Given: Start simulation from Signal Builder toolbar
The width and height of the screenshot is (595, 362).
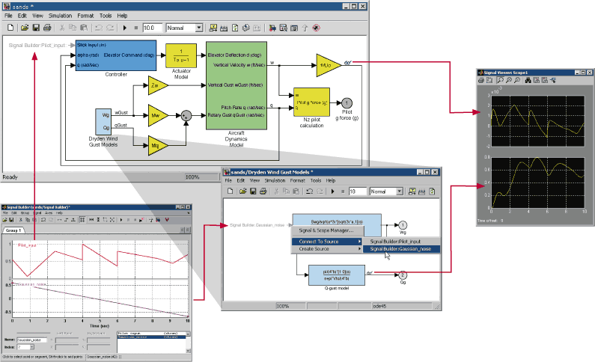Looking at the screenshot, I should (120, 219).
